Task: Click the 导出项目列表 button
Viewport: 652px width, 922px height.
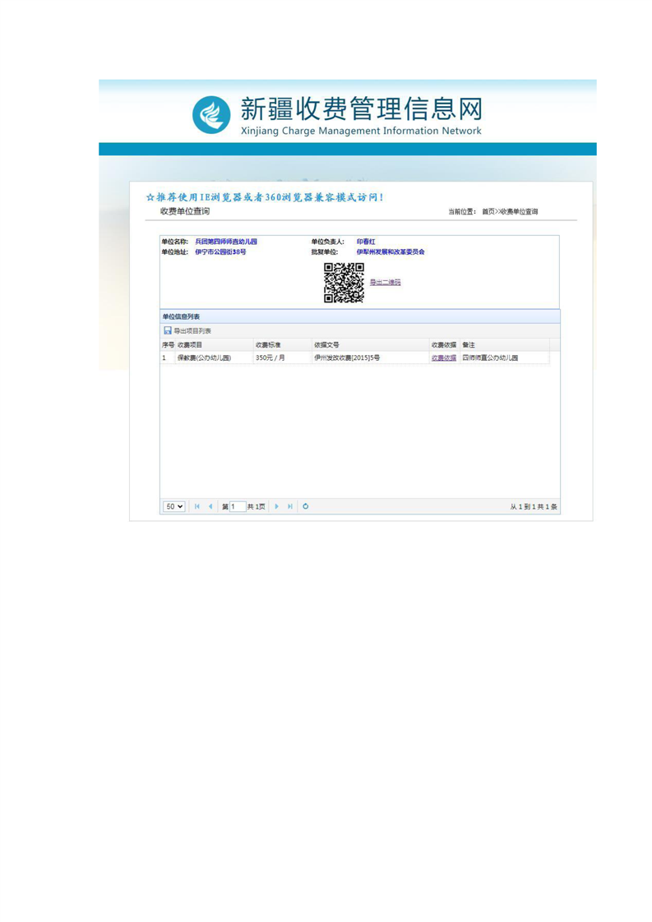Action: tap(187, 330)
